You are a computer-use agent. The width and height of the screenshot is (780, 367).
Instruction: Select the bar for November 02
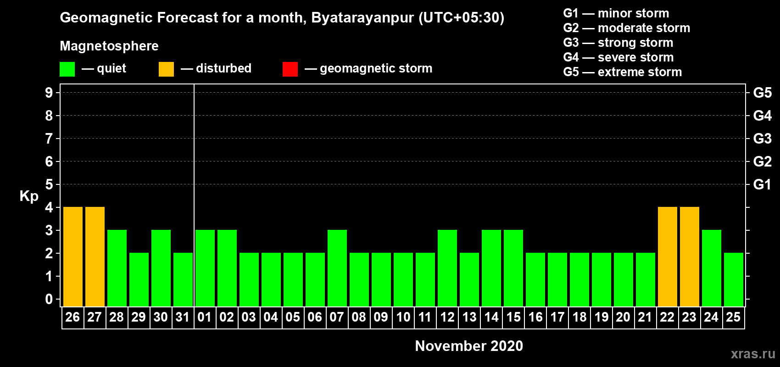tap(227, 268)
